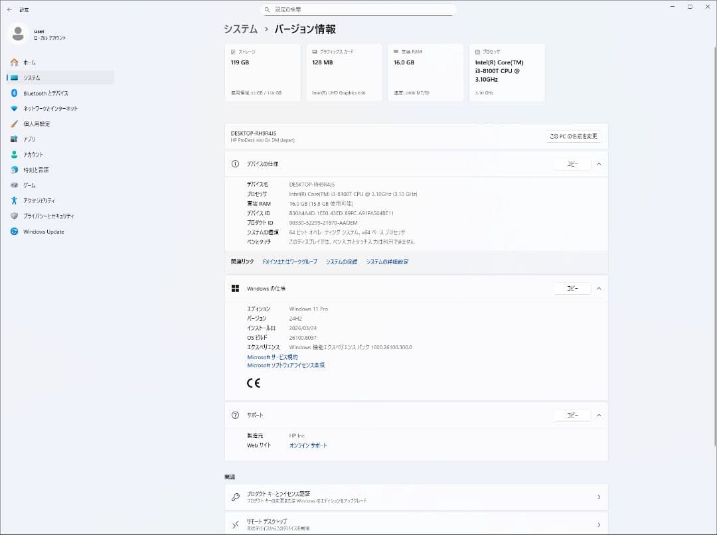The width and height of the screenshot is (717, 535).
Task: Click the ゲーム controller icon
Action: point(14,185)
